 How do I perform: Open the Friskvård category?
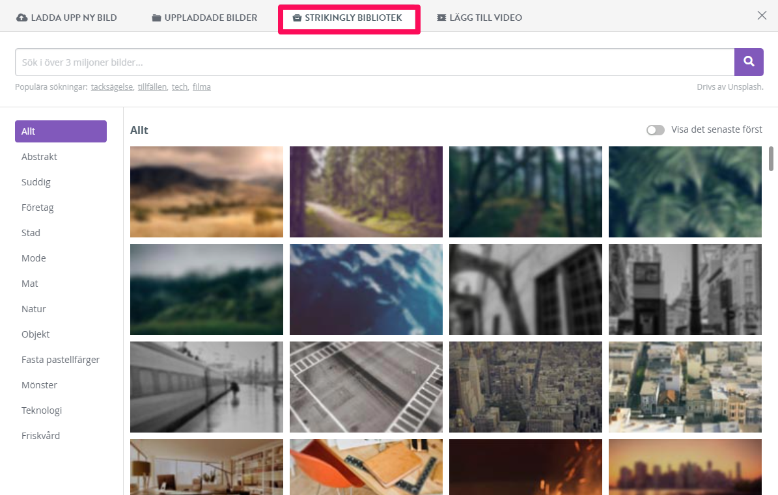pyautogui.click(x=40, y=436)
